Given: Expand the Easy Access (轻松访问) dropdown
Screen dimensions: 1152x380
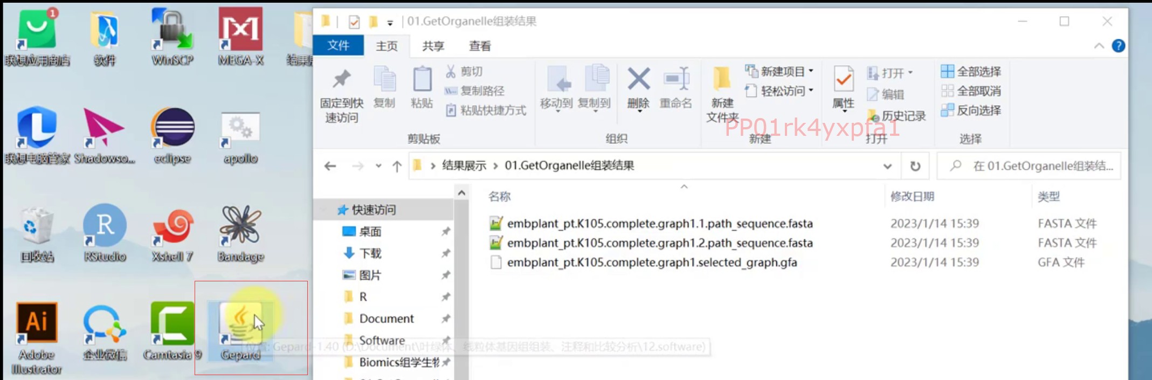Looking at the screenshot, I should pos(781,91).
